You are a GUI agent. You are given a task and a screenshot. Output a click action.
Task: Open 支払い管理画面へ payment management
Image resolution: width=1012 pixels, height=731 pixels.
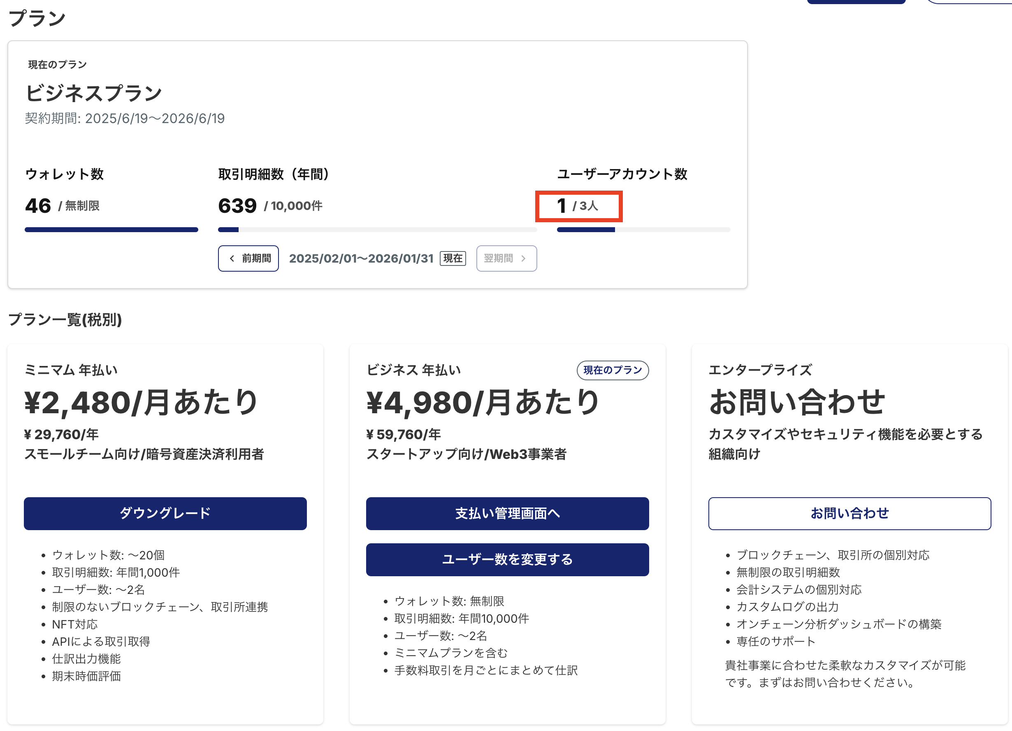click(x=507, y=514)
